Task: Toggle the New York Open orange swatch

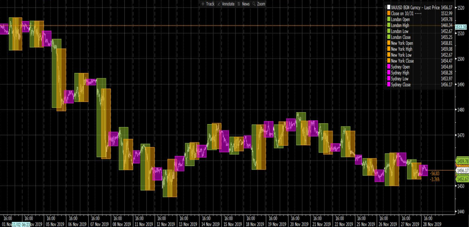Action: click(x=388, y=43)
